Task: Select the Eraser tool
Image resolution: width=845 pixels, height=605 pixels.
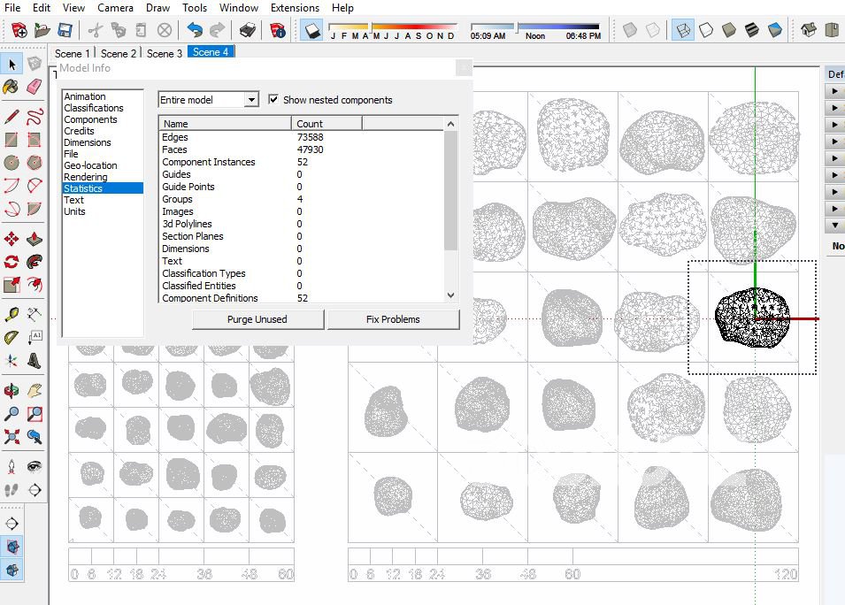Action: pos(34,87)
